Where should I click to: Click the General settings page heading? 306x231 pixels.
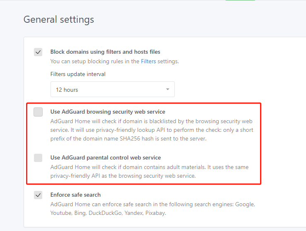pos(59,19)
